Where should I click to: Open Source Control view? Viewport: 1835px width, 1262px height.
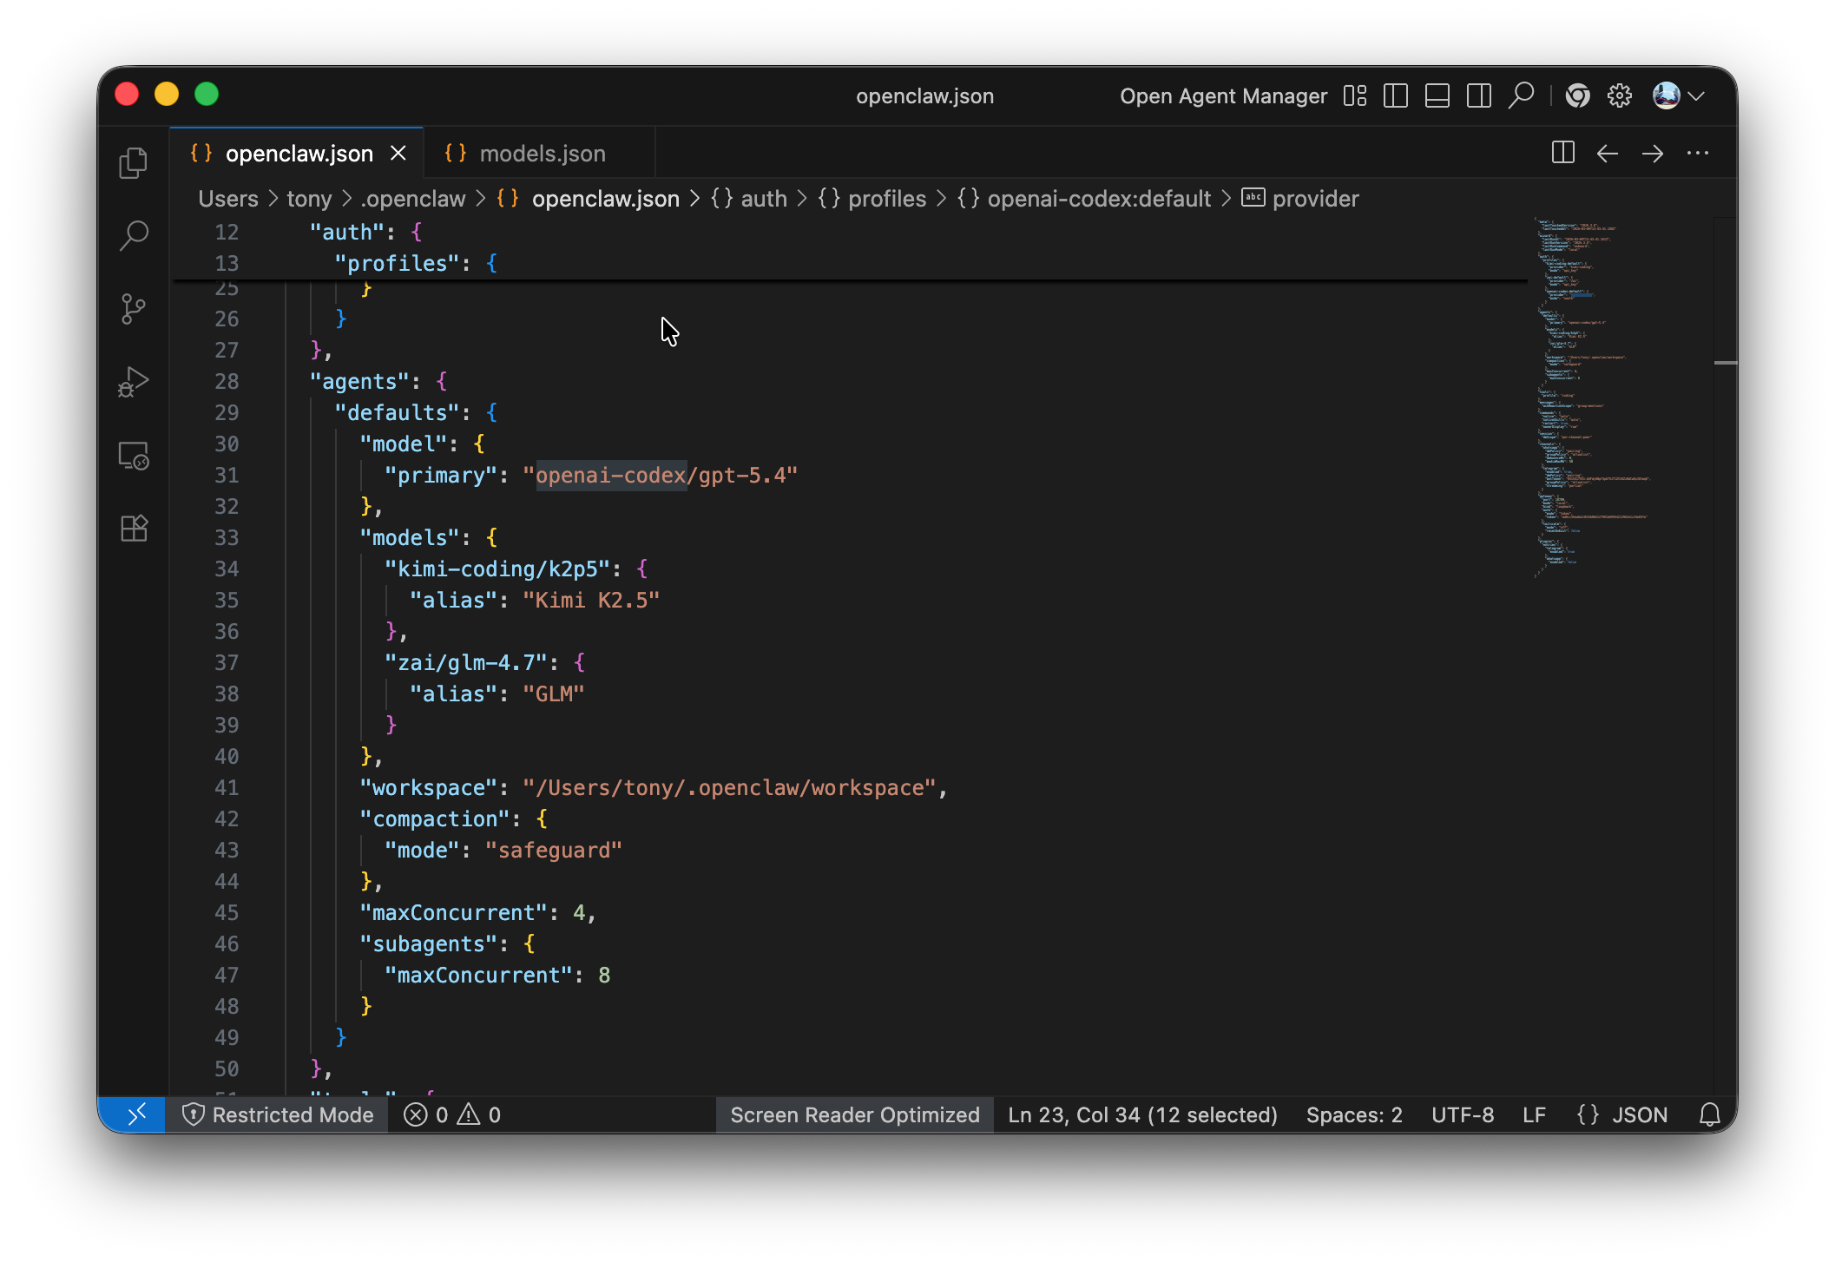pyautogui.click(x=134, y=308)
